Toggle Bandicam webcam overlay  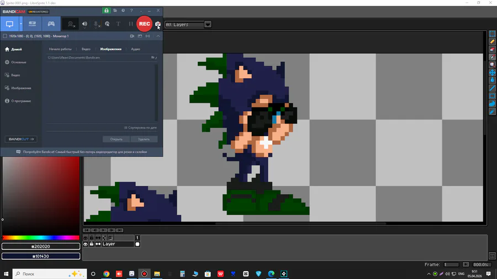[x=71, y=24]
